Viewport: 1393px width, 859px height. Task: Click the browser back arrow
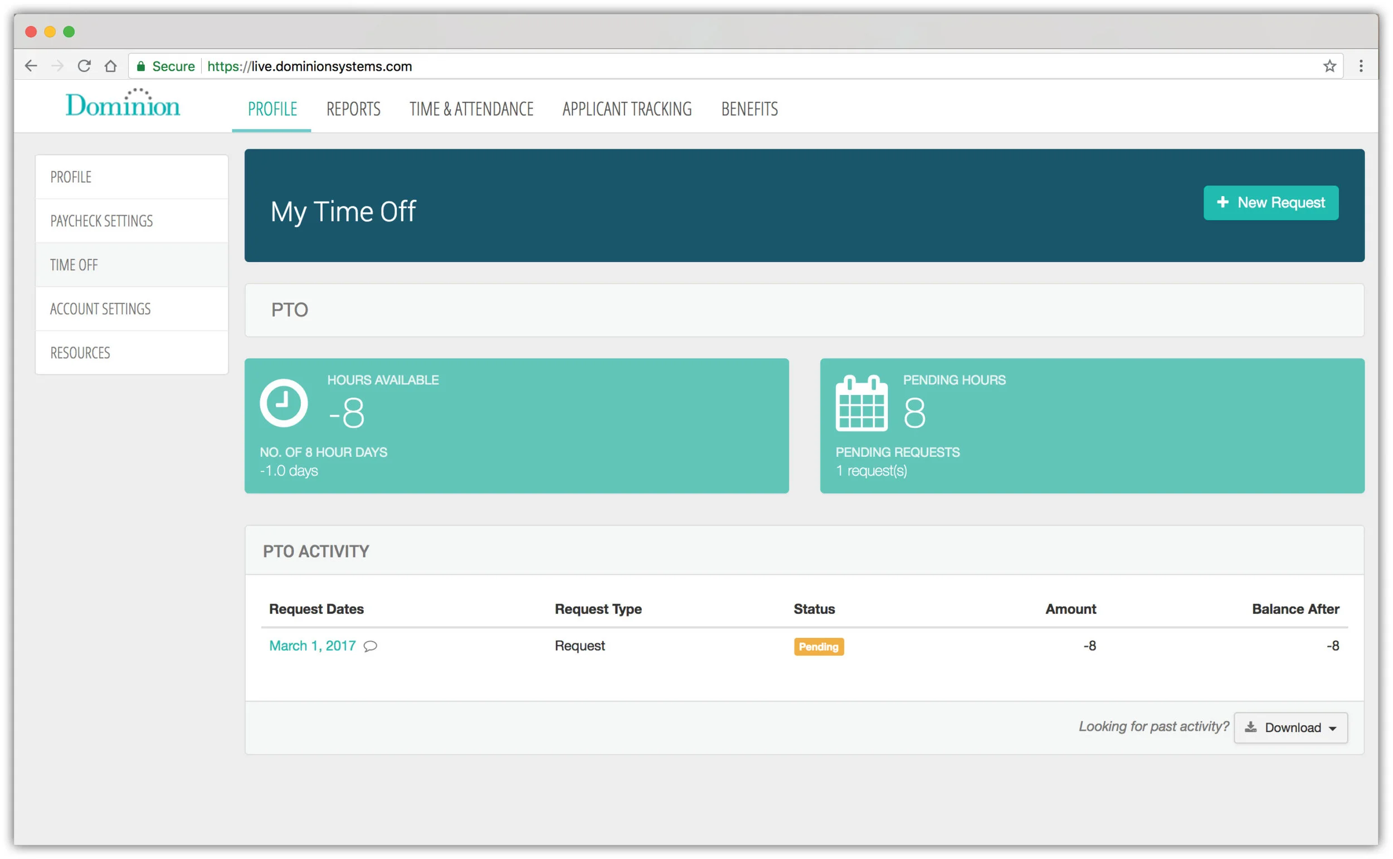pos(31,66)
